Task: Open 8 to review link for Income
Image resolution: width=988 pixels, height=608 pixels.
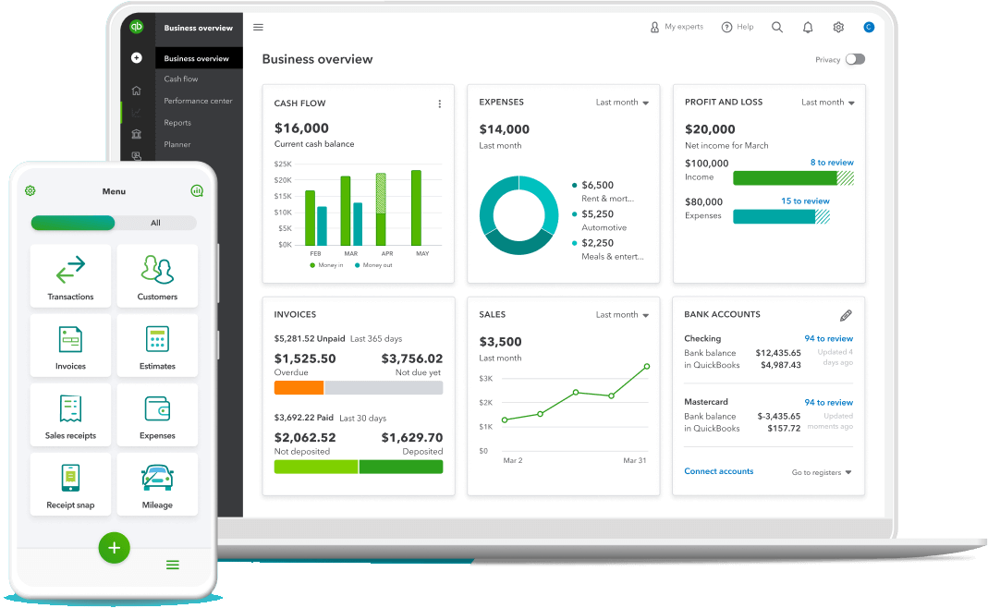Action: 832,163
